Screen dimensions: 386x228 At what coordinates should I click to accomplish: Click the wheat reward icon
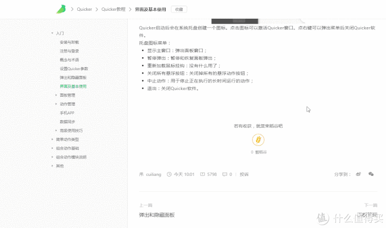pos(258,140)
